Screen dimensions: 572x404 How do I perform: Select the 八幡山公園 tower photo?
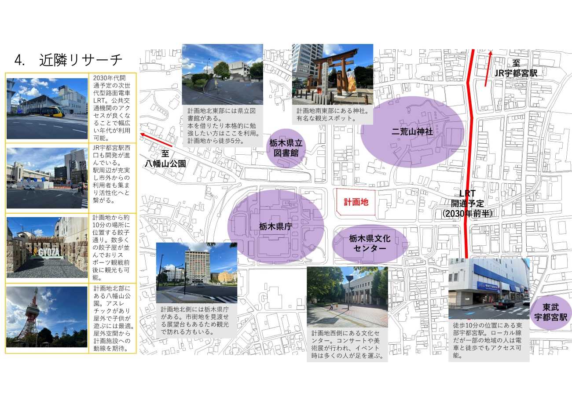point(47,317)
